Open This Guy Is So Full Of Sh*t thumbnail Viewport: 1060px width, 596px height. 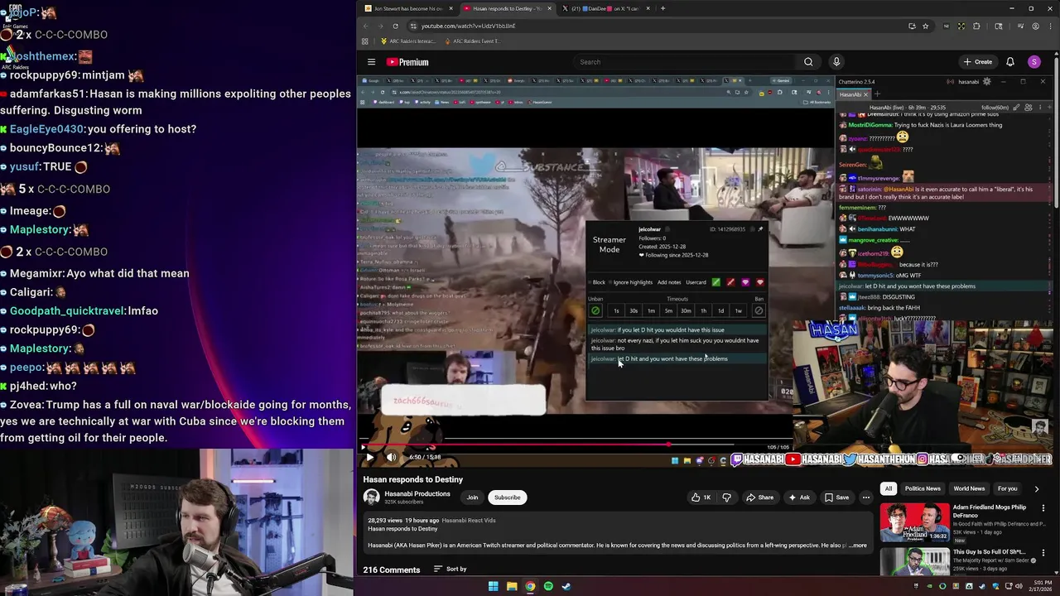[914, 562]
